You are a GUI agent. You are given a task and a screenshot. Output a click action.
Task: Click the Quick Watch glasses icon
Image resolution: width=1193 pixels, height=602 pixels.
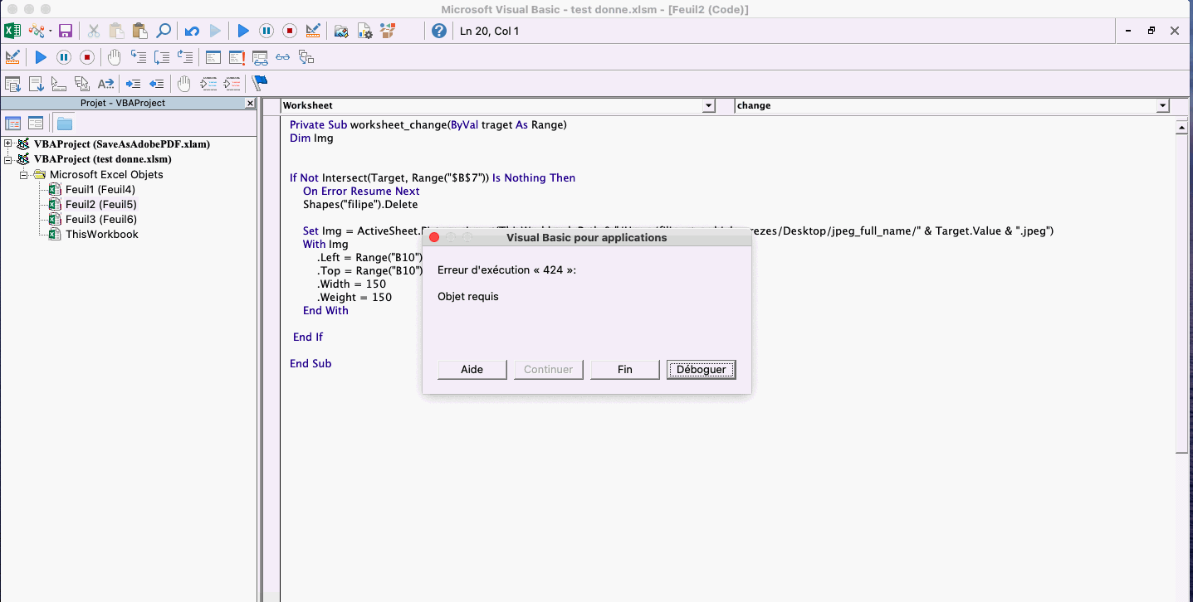(x=283, y=57)
